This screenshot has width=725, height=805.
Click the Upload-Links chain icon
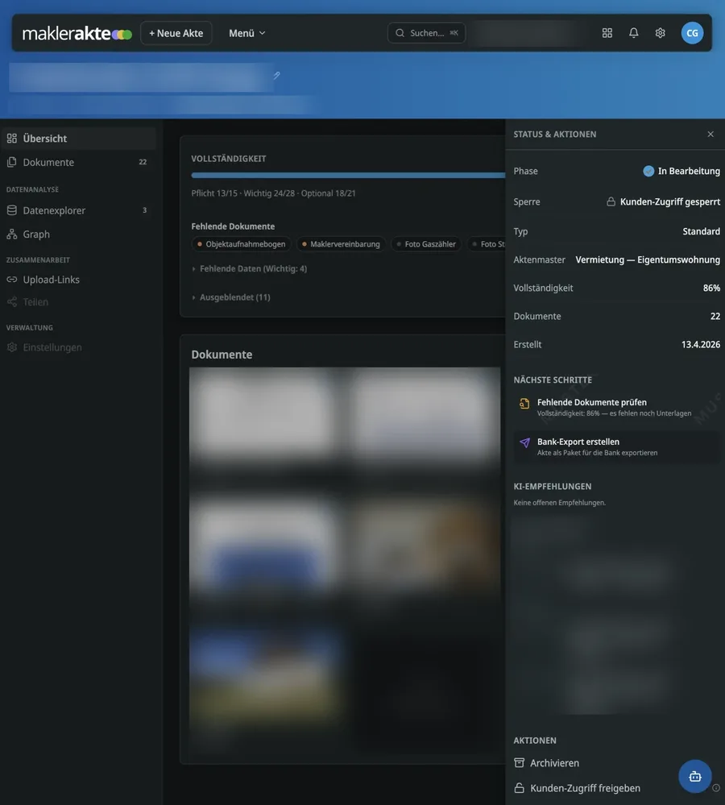(12, 280)
